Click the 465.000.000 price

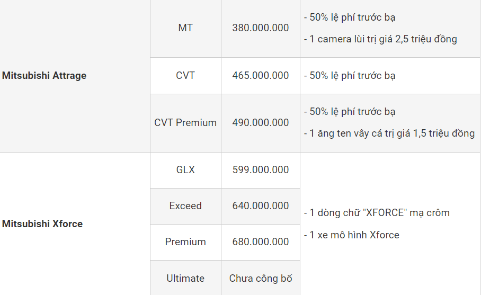[x=261, y=76]
